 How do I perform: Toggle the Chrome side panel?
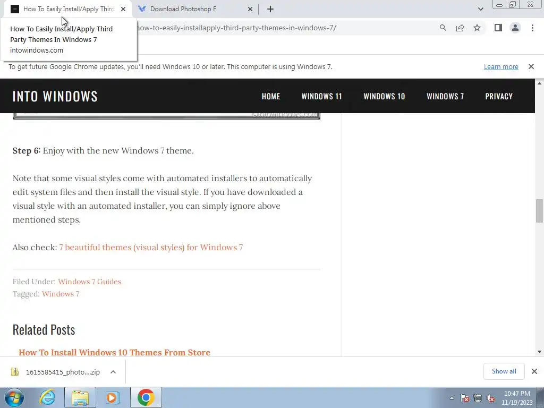tap(498, 28)
